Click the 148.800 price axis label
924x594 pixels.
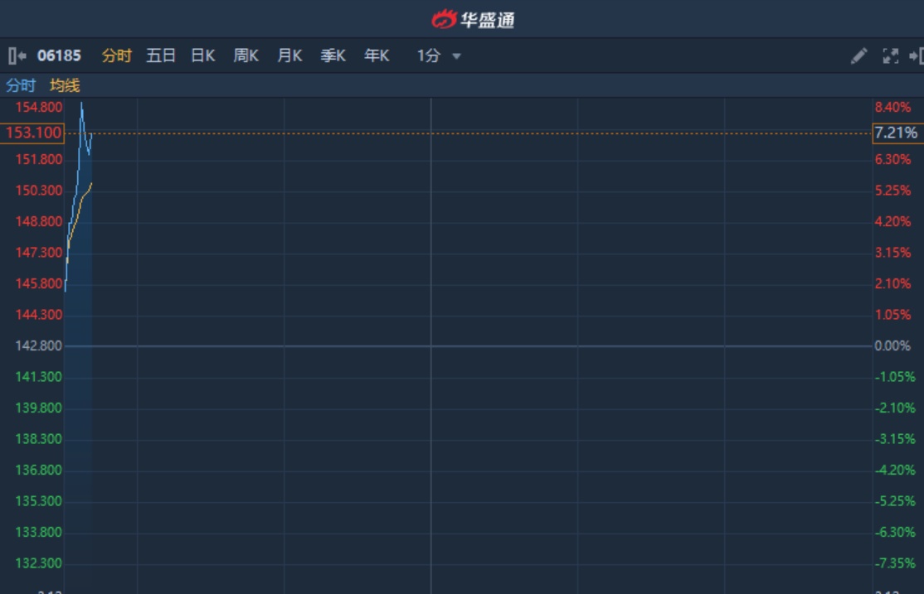38,221
